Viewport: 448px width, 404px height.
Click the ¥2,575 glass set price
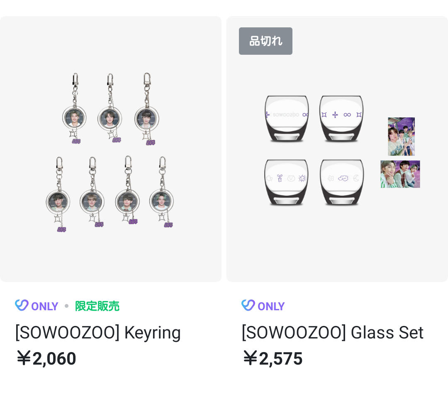pyautogui.click(x=273, y=359)
